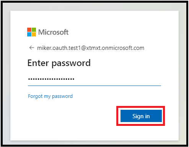Click the blue square in Microsoft logo
This screenshot has width=189, height=147.
(29, 34)
